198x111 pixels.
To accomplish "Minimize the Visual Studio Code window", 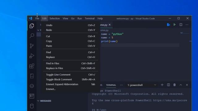I will point(170,18).
